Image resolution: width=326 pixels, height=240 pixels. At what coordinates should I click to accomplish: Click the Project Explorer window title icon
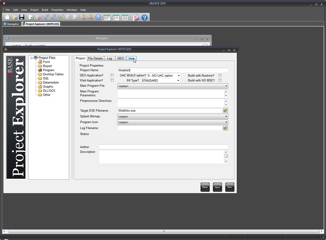pos(6,49)
